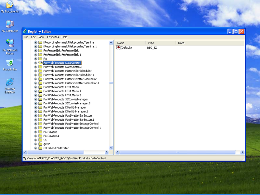Open My Documents desktop icon
The height and width of the screenshot is (195, 260).
point(10,6)
